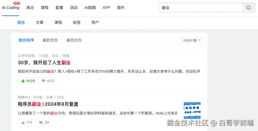
Task: Click excerpt starting 让我看到了一个新的副业方向
Action: 97,113
